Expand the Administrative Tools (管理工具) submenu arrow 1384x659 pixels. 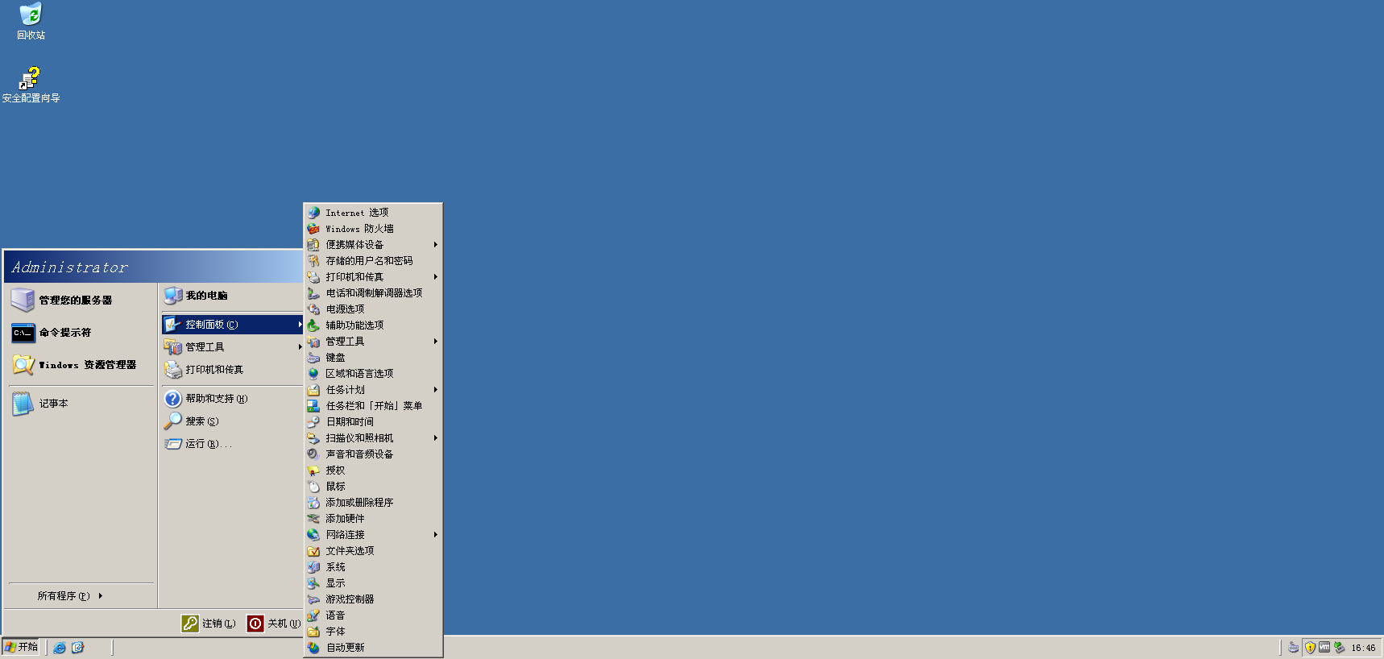pyautogui.click(x=300, y=347)
